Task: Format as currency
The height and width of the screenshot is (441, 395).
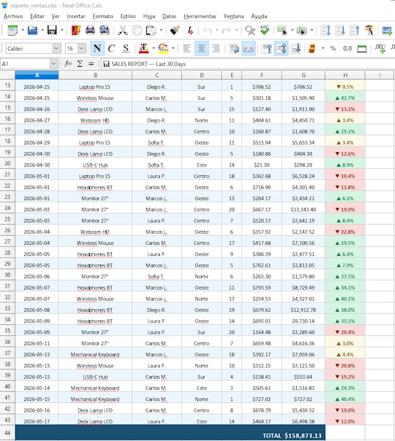Action: point(312,48)
